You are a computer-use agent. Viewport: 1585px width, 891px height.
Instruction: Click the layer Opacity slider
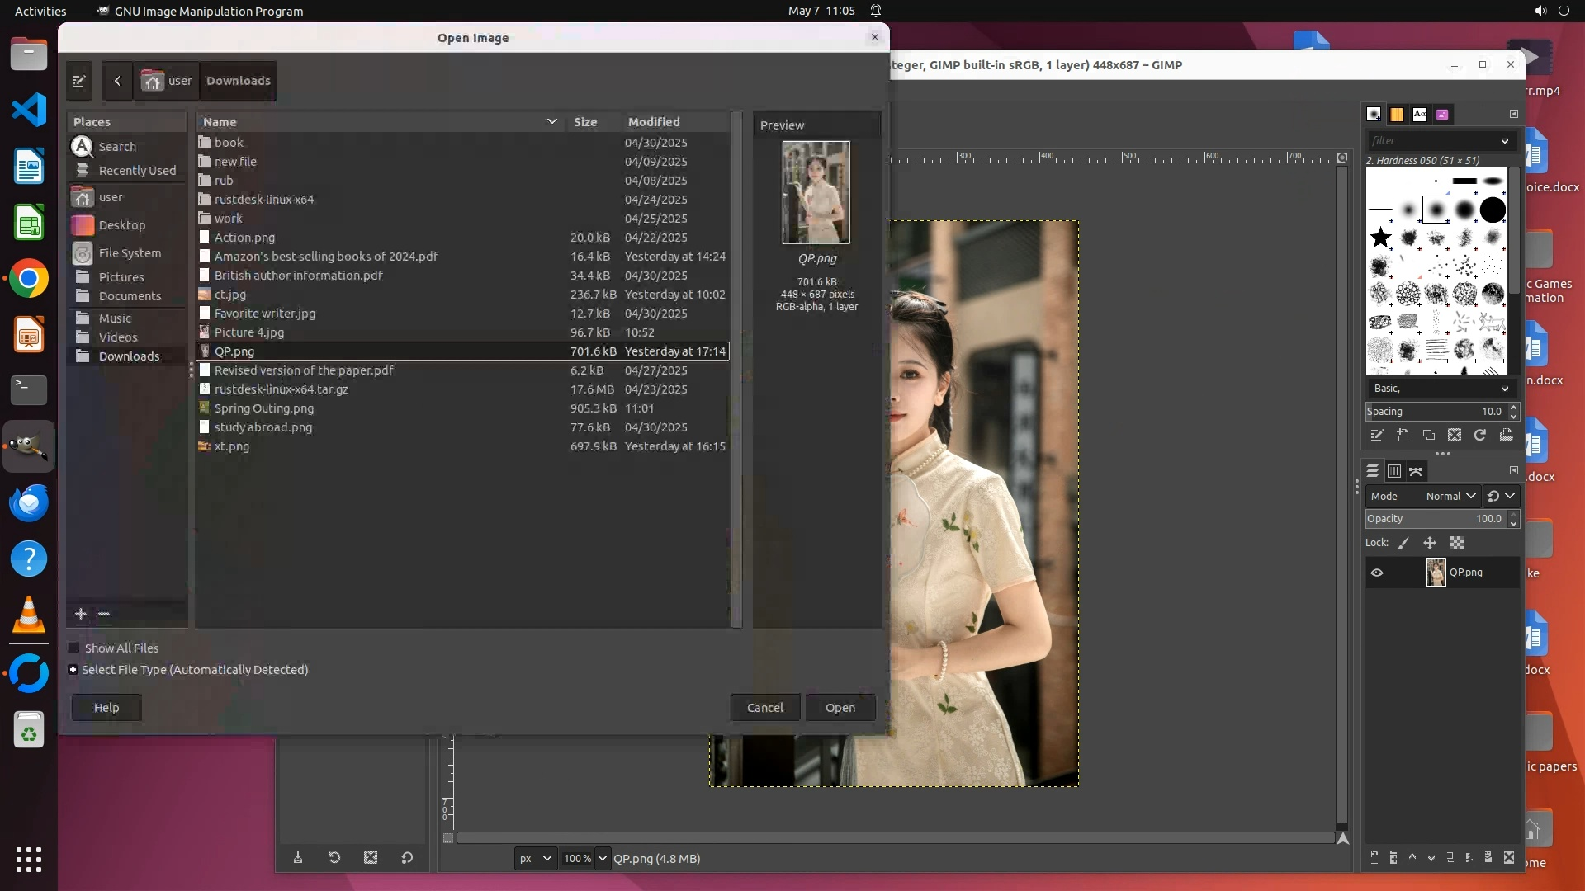[1435, 519]
